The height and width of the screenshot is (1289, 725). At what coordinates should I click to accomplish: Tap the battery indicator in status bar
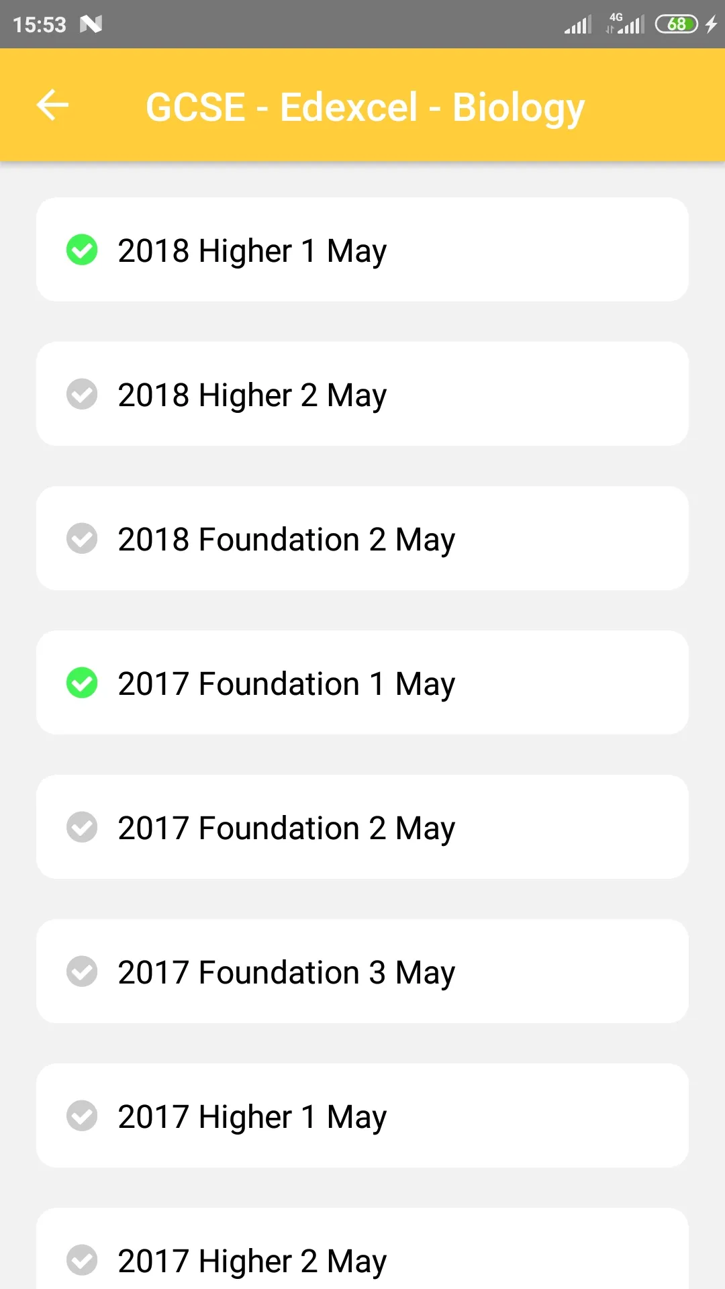(677, 24)
